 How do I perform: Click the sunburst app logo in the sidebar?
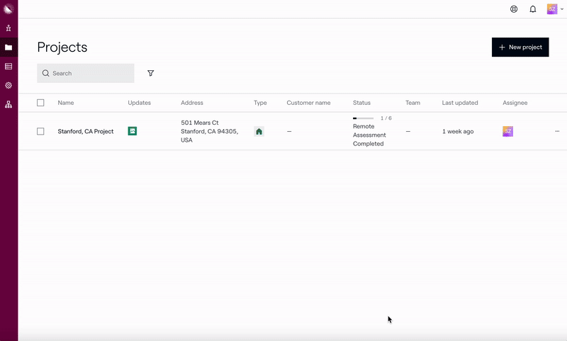(9, 9)
